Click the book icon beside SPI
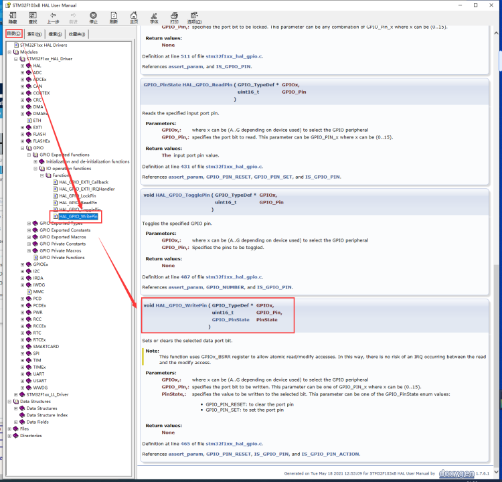This screenshot has width=502, height=482. tap(29, 353)
